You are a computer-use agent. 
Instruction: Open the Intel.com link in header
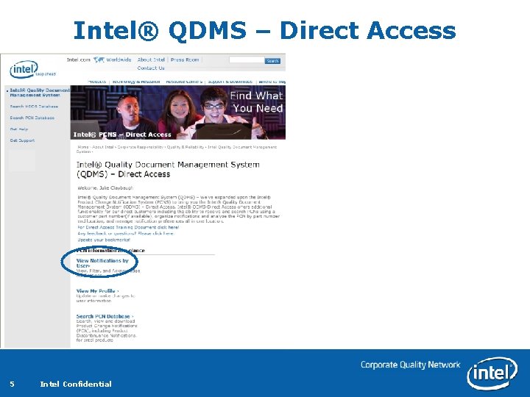pyautogui.click(x=79, y=60)
